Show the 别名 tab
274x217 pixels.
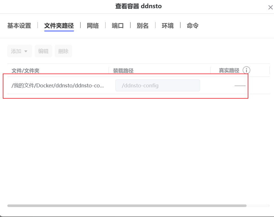[143, 26]
